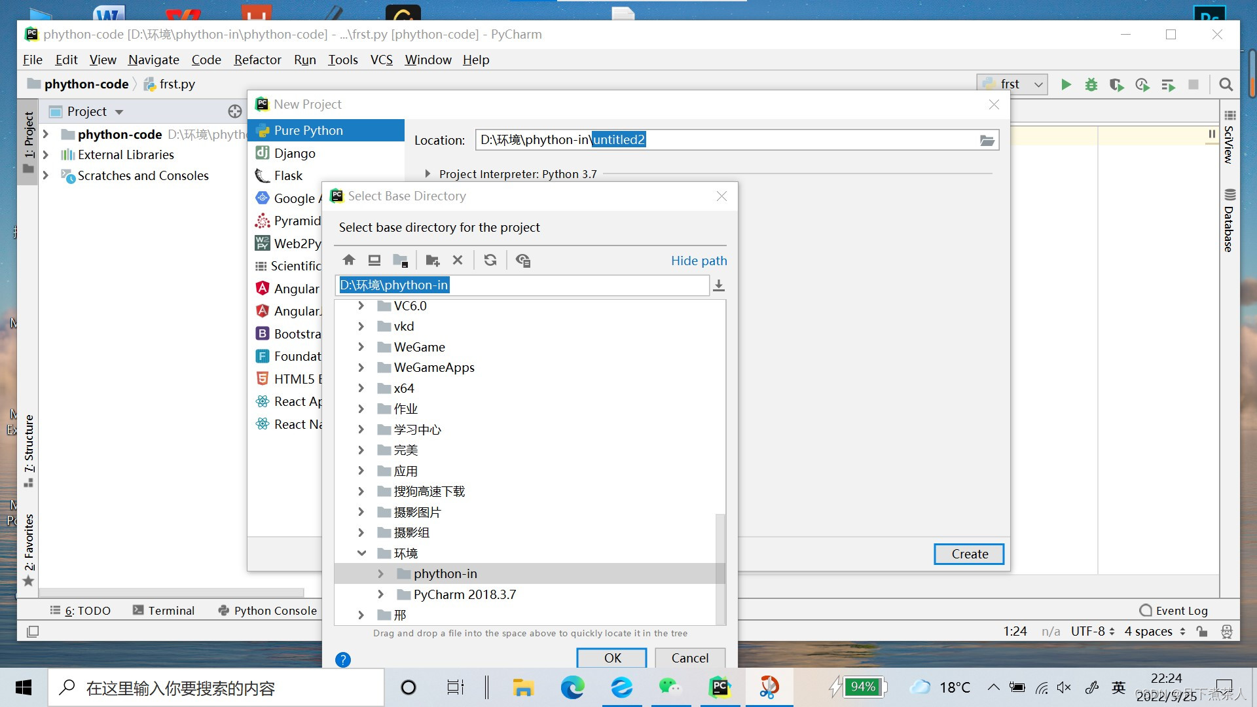Screen dimensions: 1257x707
Task: Click Cancel in Select Base Directory
Action: point(689,658)
